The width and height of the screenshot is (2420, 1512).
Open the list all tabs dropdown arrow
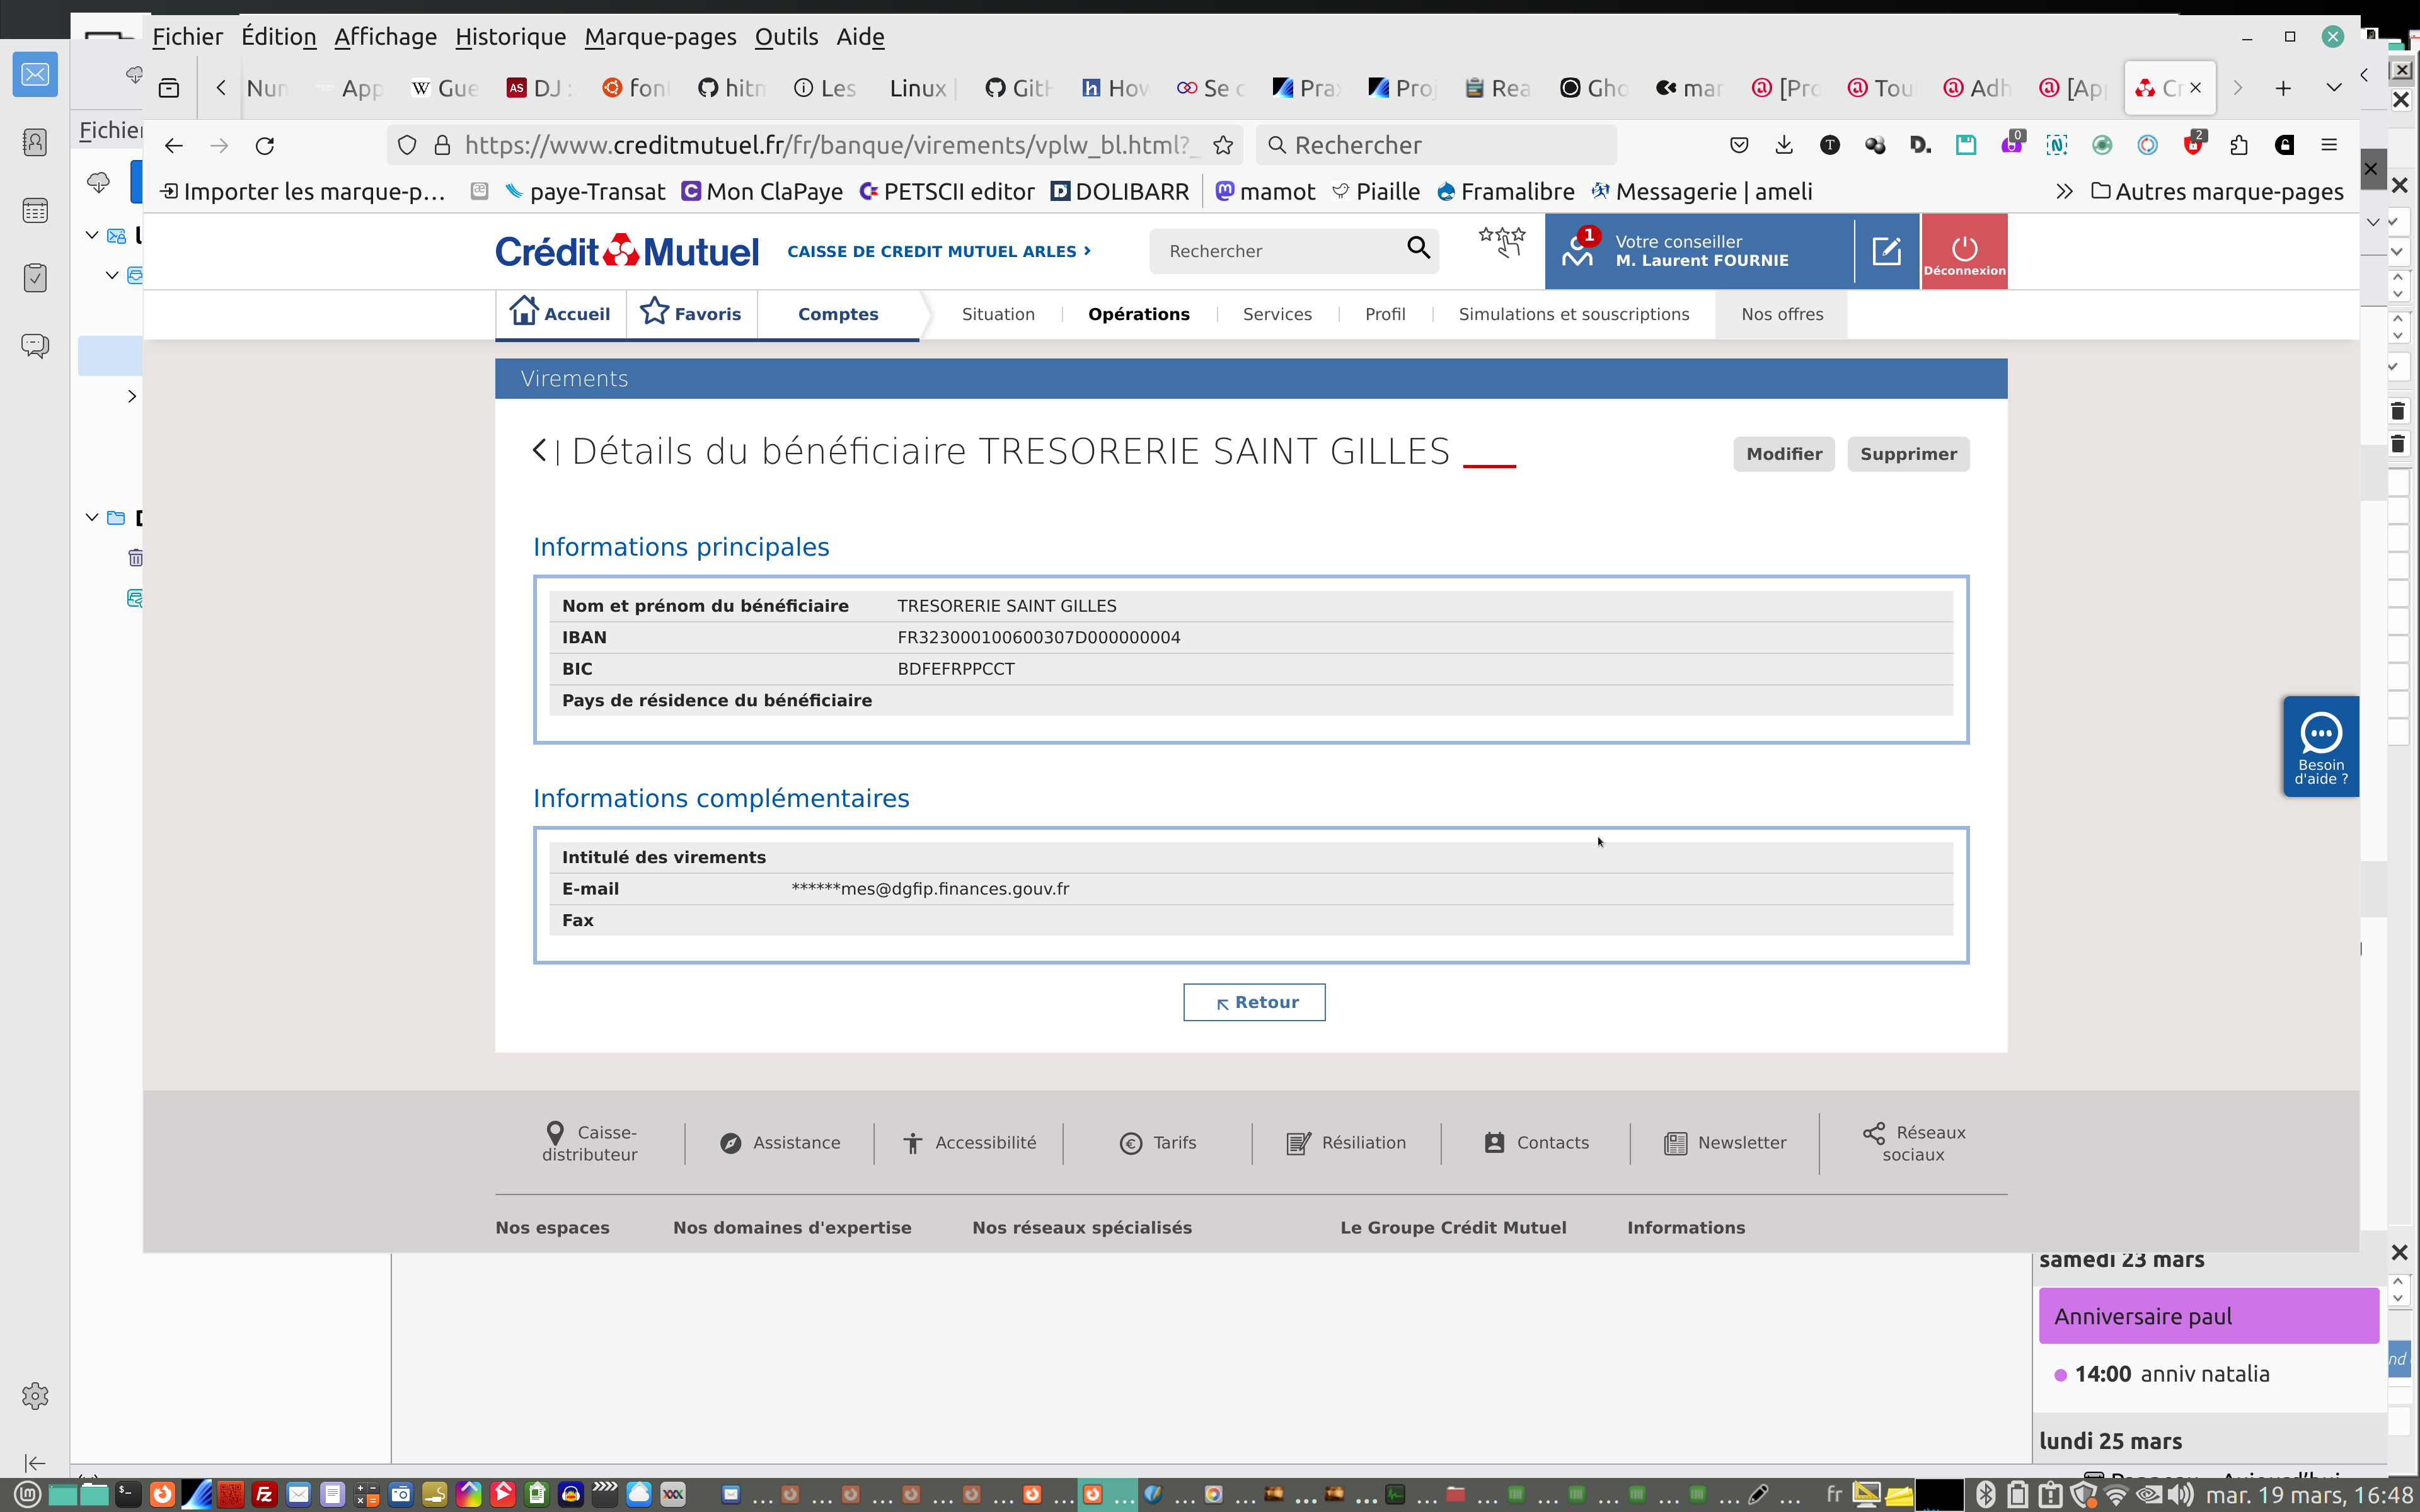(x=2334, y=88)
